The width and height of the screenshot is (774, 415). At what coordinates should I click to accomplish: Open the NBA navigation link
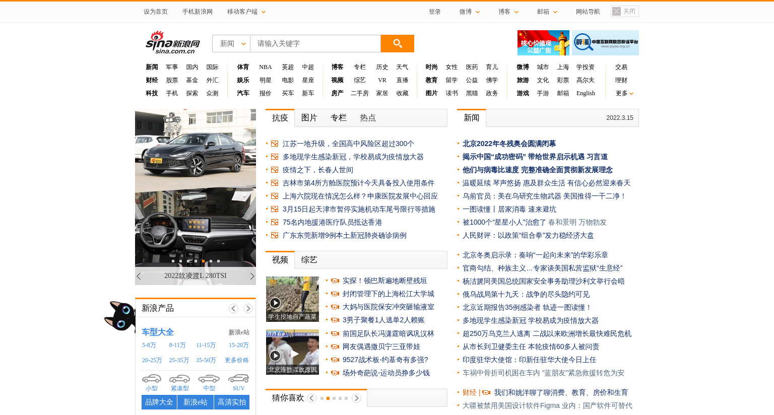(x=265, y=67)
